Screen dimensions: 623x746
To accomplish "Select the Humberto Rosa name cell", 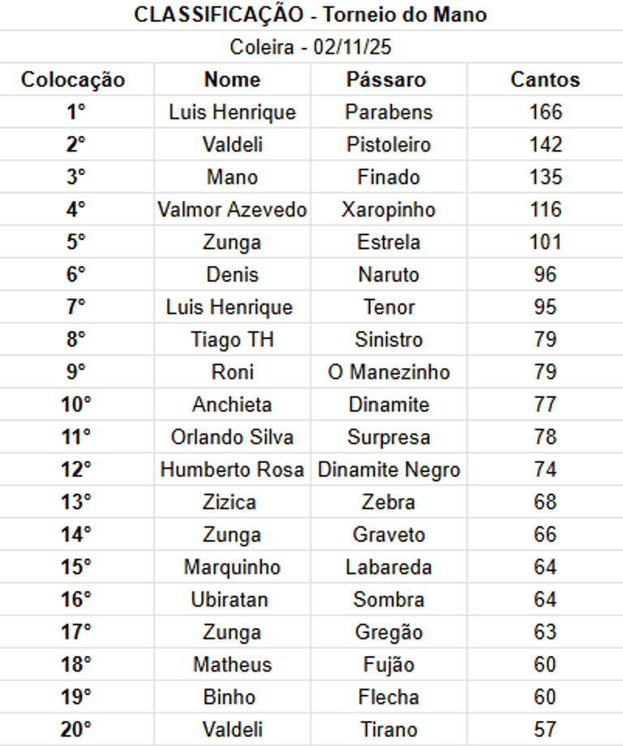I will pyautogui.click(x=232, y=469).
